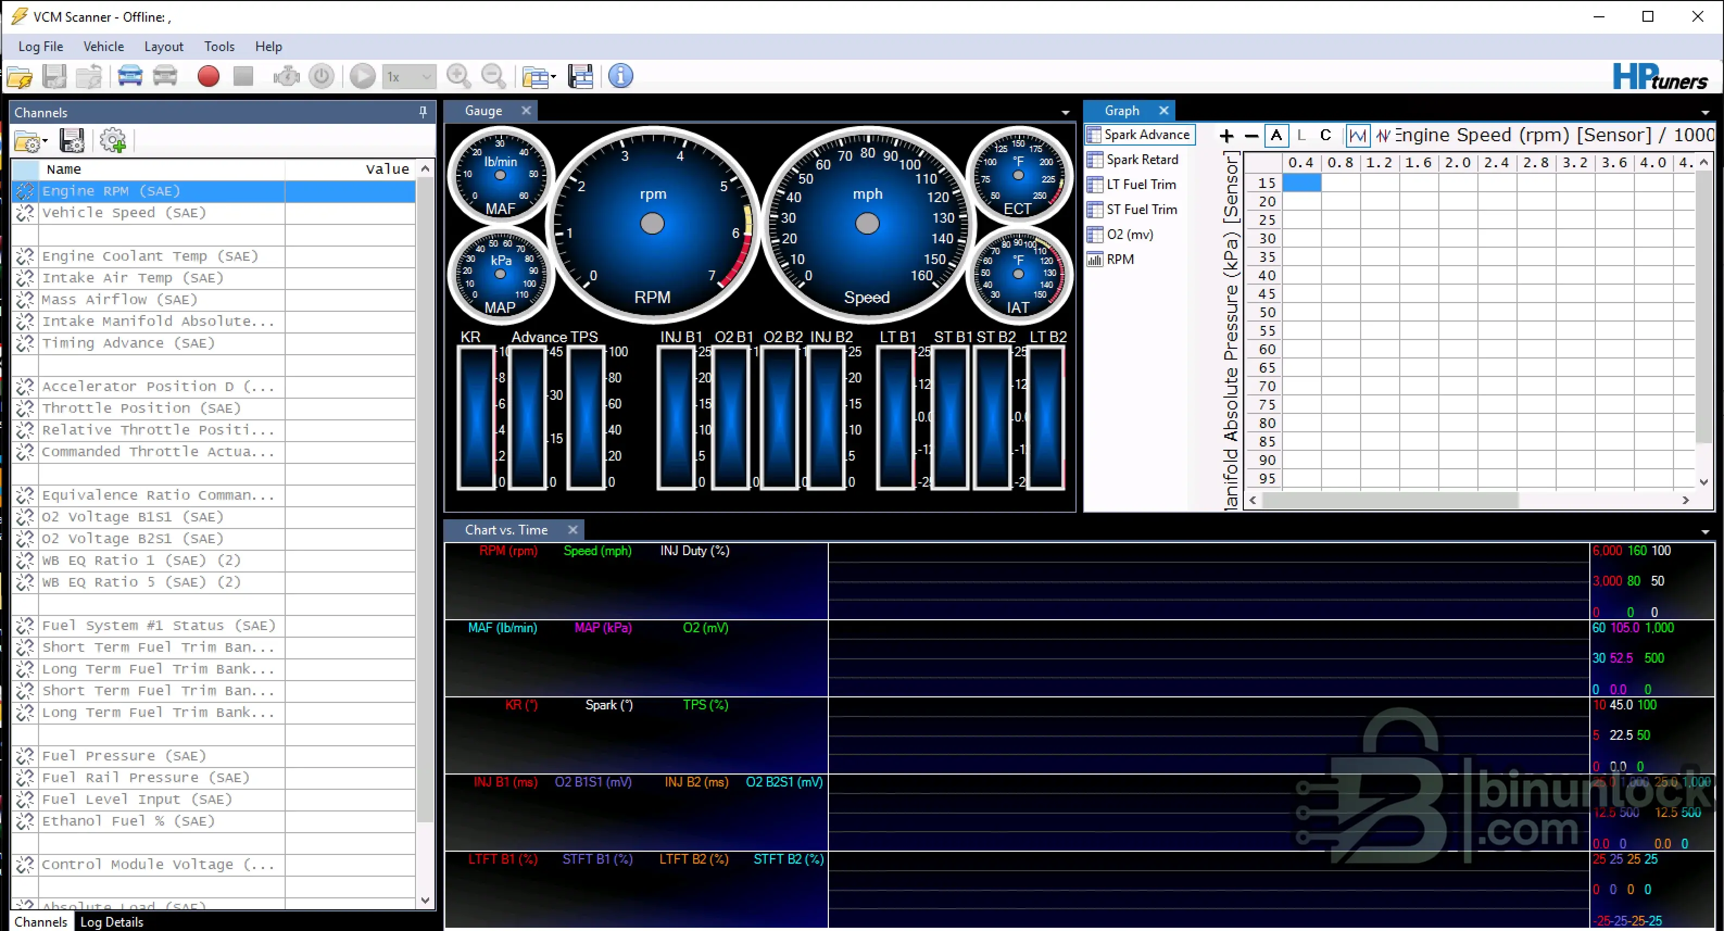Close the Graph tab

[x=1164, y=110]
